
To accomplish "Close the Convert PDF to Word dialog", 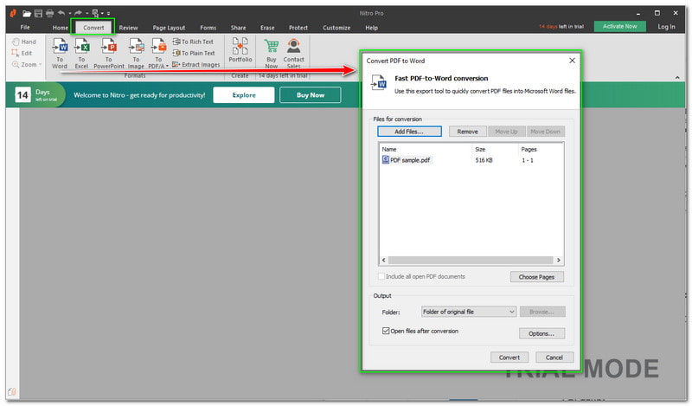I will click(x=572, y=61).
